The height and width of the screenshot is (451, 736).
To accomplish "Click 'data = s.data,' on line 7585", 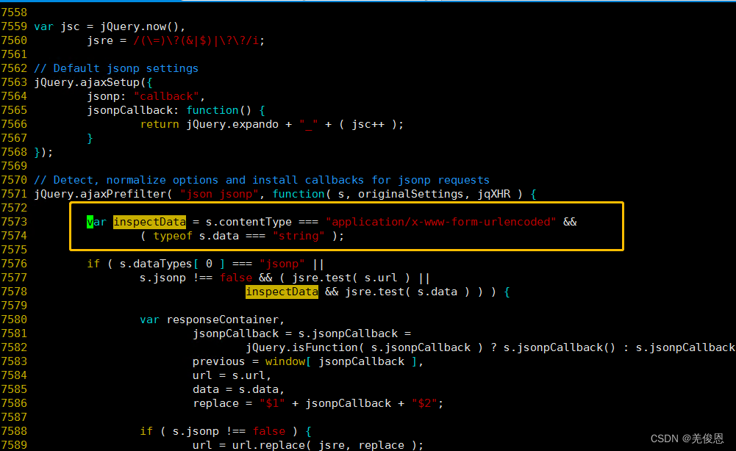I will pos(238,389).
